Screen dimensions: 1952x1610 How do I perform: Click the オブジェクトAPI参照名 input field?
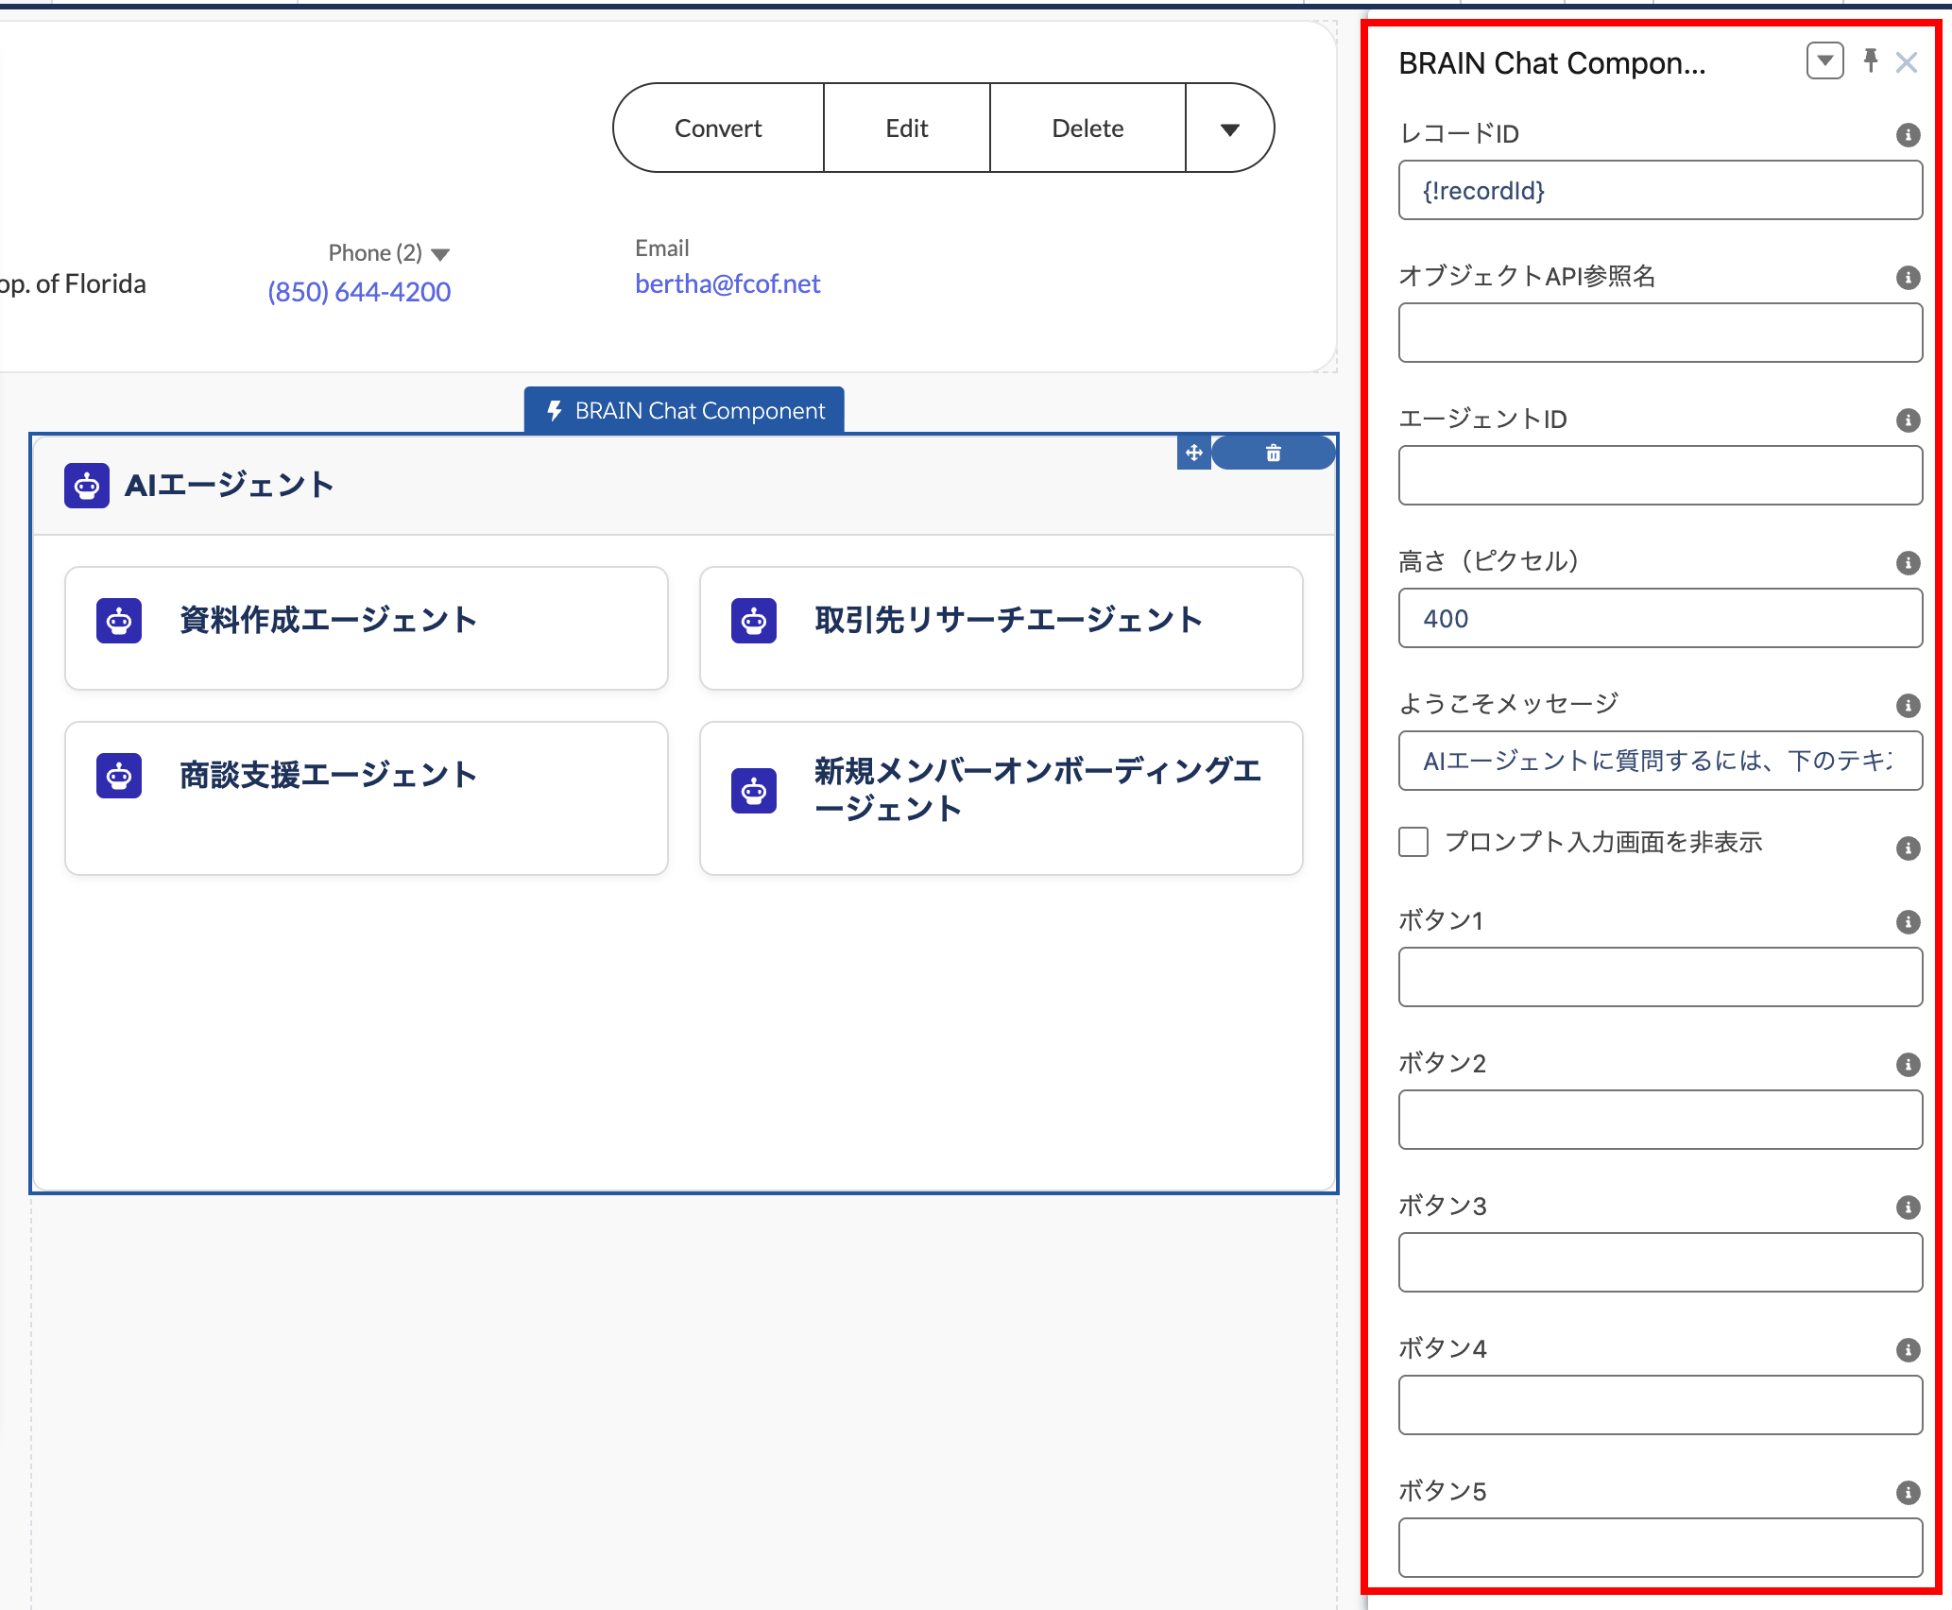pyautogui.click(x=1659, y=333)
